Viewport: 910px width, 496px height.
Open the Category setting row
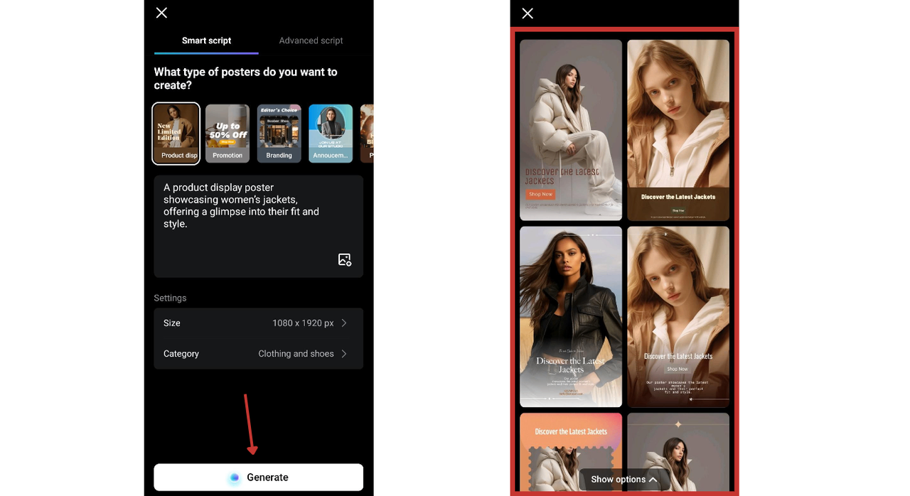(259, 353)
